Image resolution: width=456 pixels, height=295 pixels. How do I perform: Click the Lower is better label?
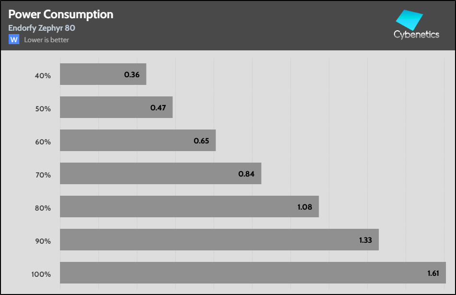pos(47,40)
